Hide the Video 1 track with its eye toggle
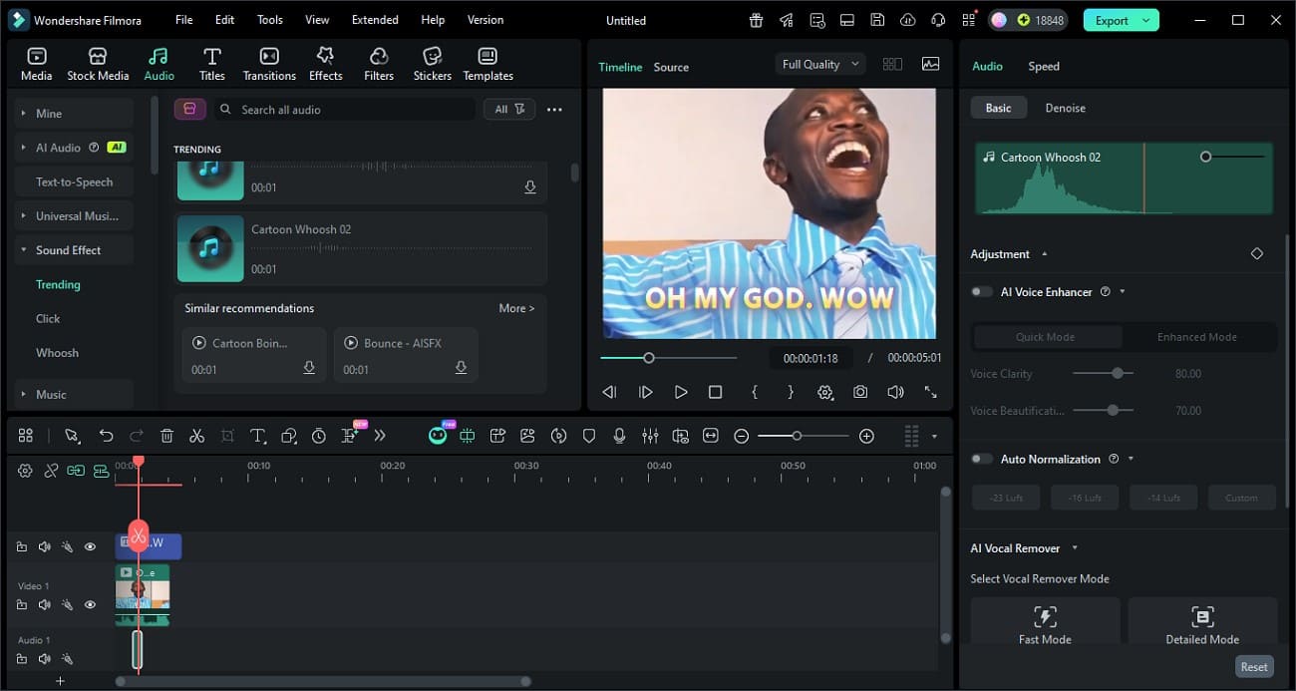1296x691 pixels. coord(90,604)
